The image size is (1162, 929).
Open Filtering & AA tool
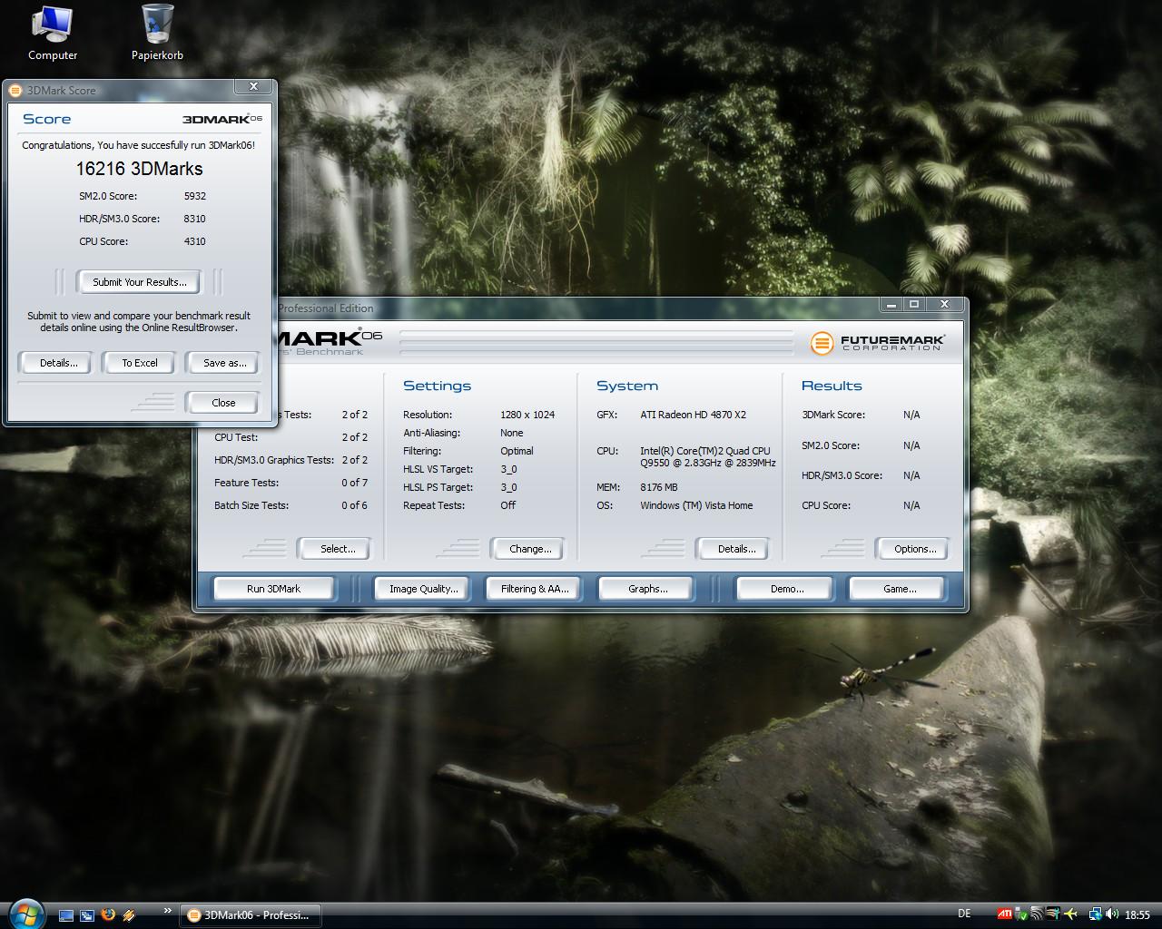(535, 589)
